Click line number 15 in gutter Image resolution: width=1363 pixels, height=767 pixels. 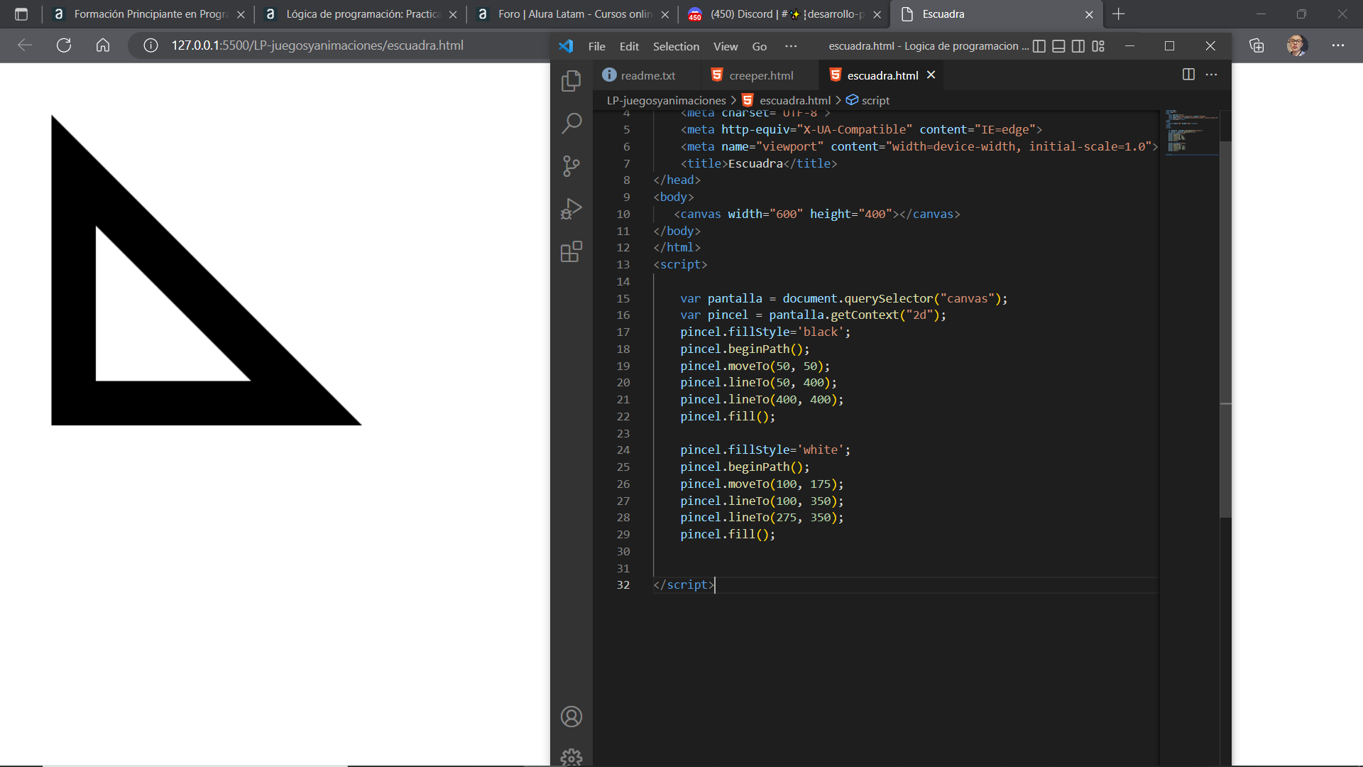(623, 298)
